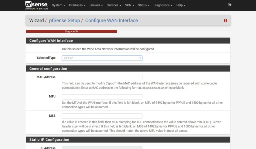Open the red help question-mark icon

click(x=225, y=20)
